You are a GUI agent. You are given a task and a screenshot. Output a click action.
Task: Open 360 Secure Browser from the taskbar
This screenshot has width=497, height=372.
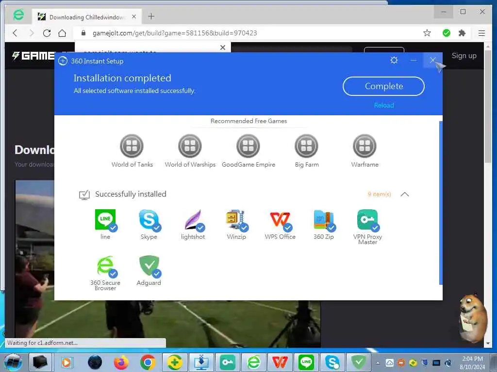pyautogui.click(x=253, y=362)
